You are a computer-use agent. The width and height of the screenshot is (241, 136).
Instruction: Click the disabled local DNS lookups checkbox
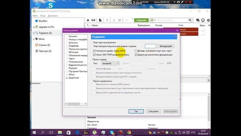[x=94, y=84]
